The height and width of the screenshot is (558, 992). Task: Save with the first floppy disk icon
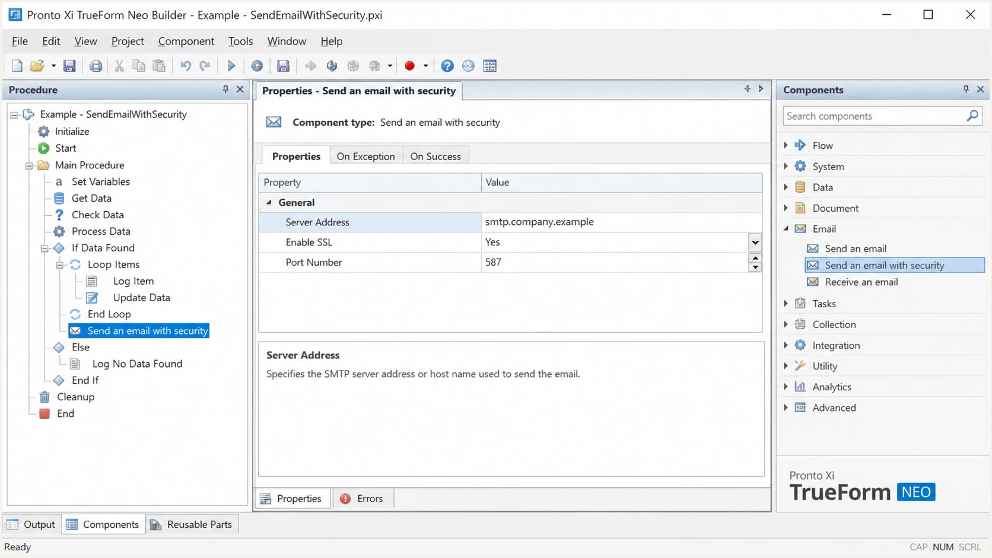[69, 66]
